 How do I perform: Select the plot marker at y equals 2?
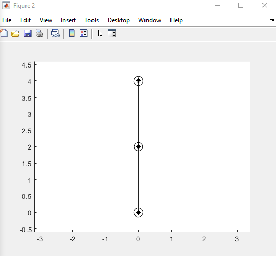(x=138, y=146)
